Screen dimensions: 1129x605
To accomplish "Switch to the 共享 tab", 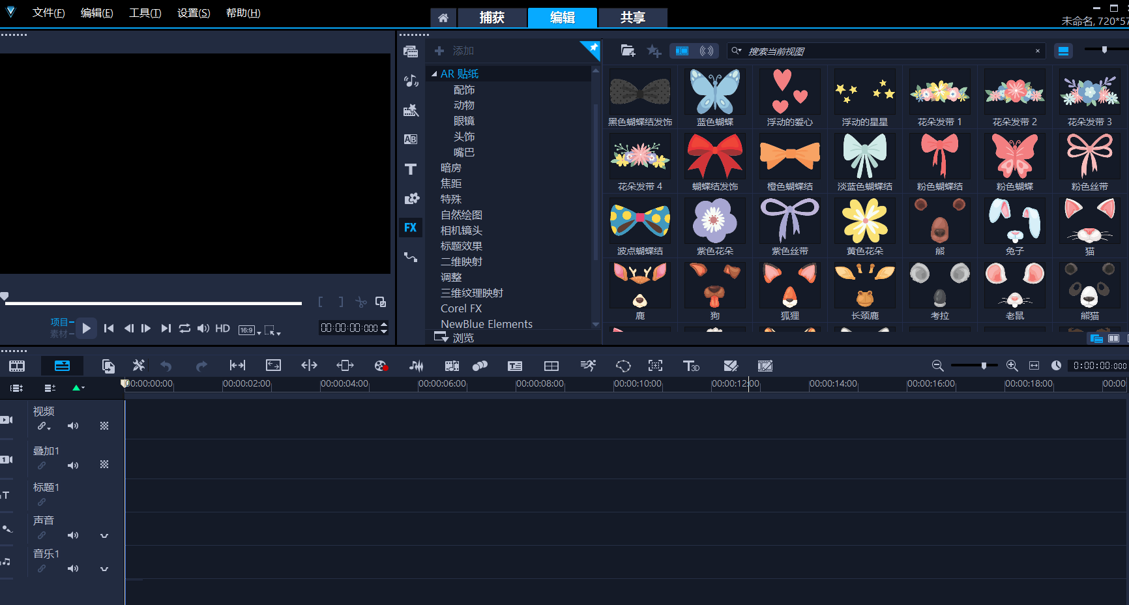I will [632, 18].
